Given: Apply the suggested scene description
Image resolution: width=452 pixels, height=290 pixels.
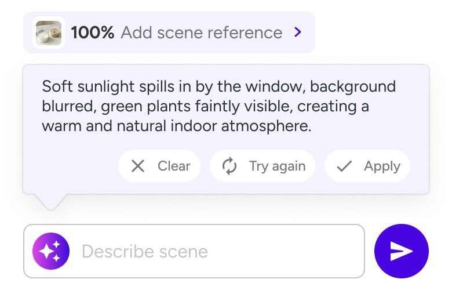Looking at the screenshot, I should point(367,166).
